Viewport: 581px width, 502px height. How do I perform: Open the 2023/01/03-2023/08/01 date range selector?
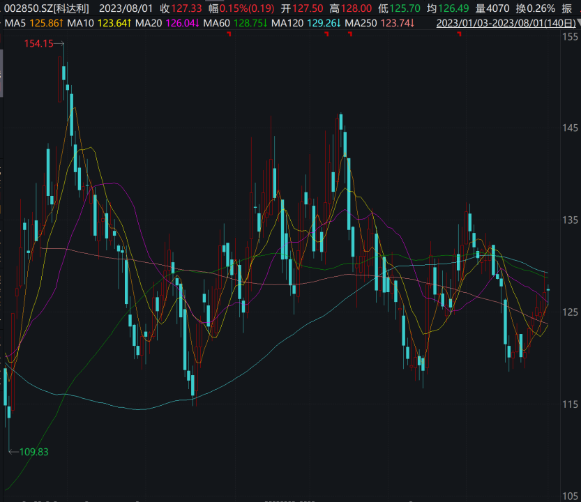point(501,22)
